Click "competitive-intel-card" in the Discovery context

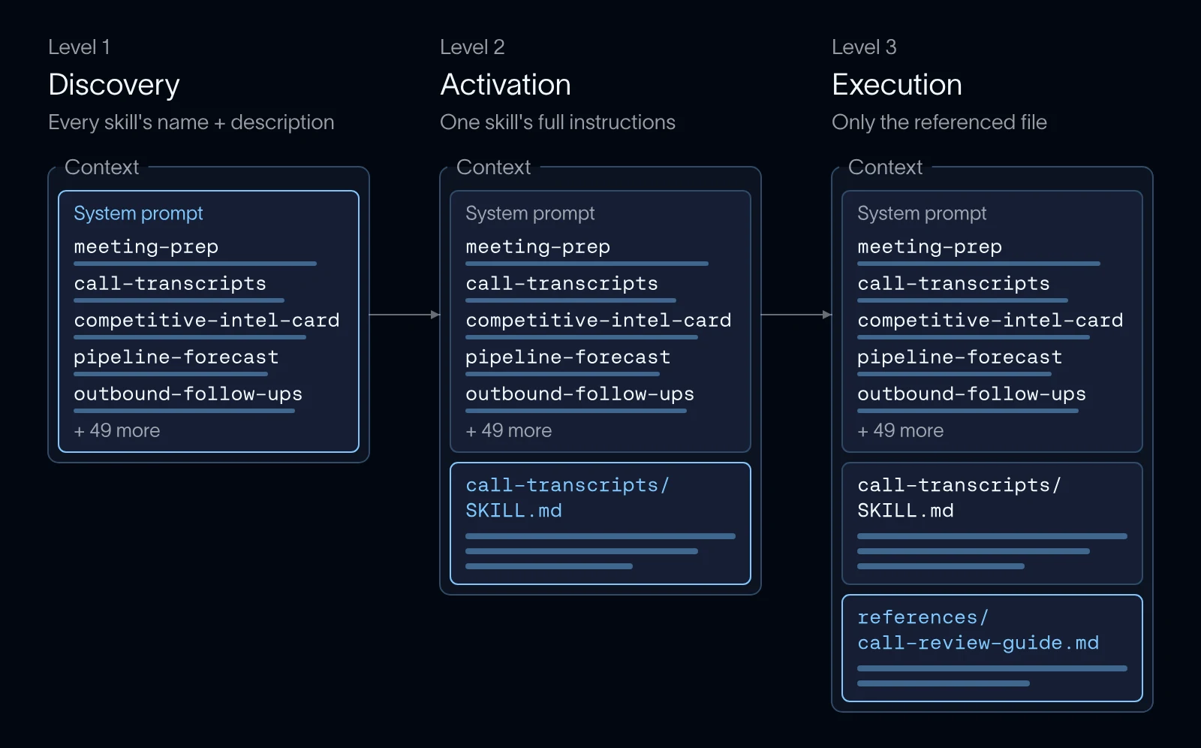tap(206, 320)
